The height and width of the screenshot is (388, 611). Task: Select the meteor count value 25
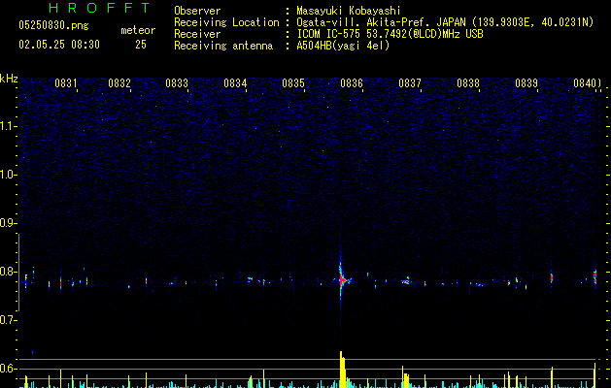point(141,45)
